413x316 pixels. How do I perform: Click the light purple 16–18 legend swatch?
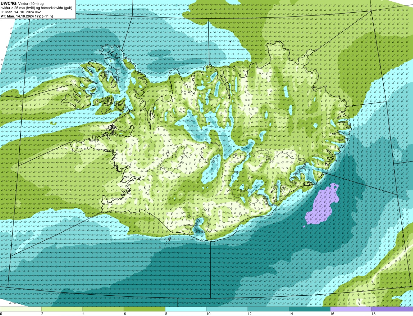click(351, 309)
